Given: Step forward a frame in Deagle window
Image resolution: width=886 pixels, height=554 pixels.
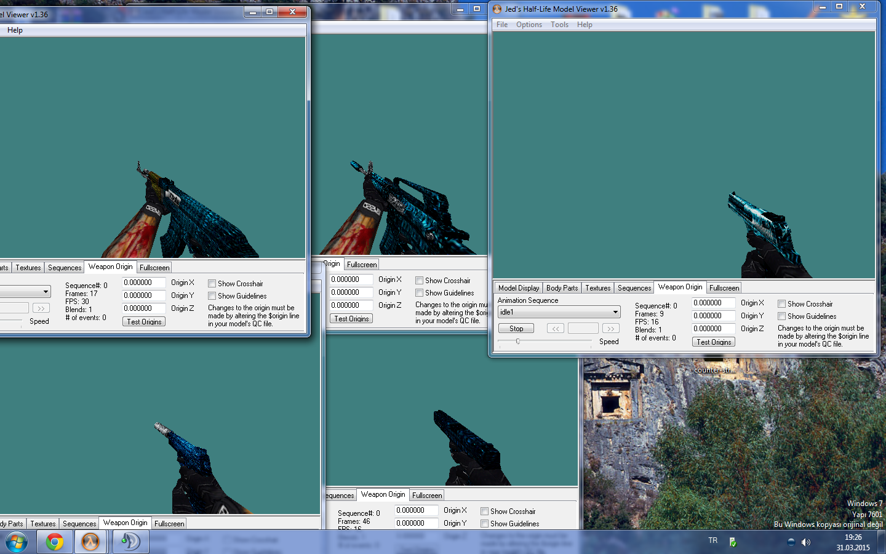Looking at the screenshot, I should tap(610, 329).
